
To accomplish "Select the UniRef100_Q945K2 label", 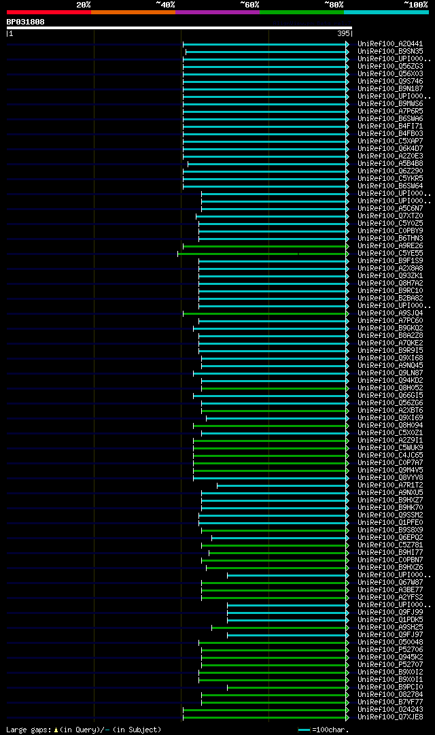I will (x=390, y=657).
